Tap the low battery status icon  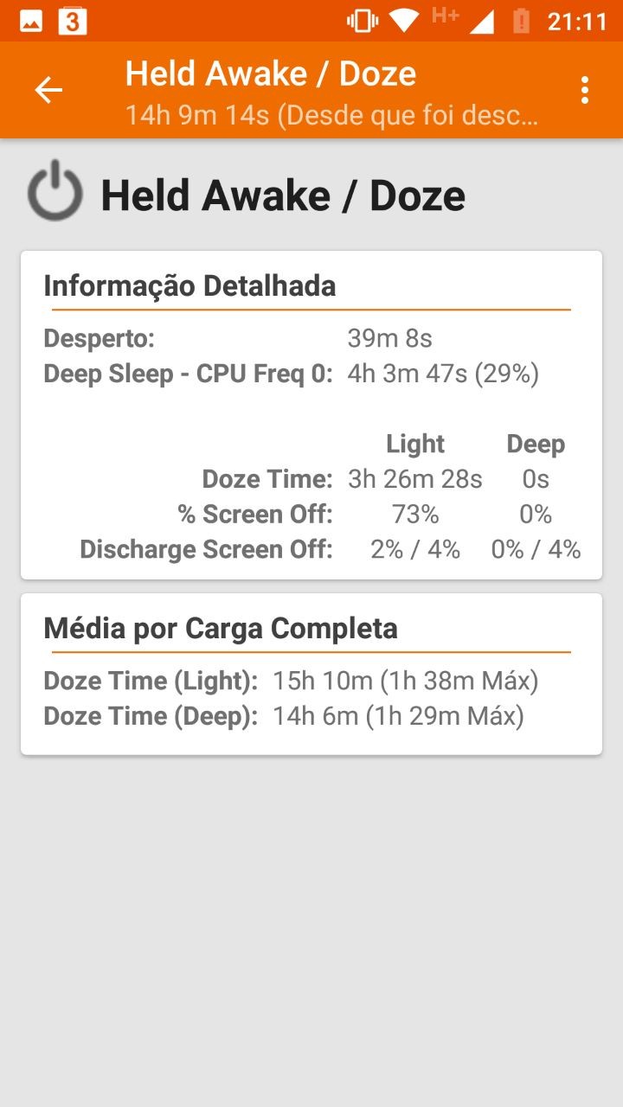tap(521, 21)
